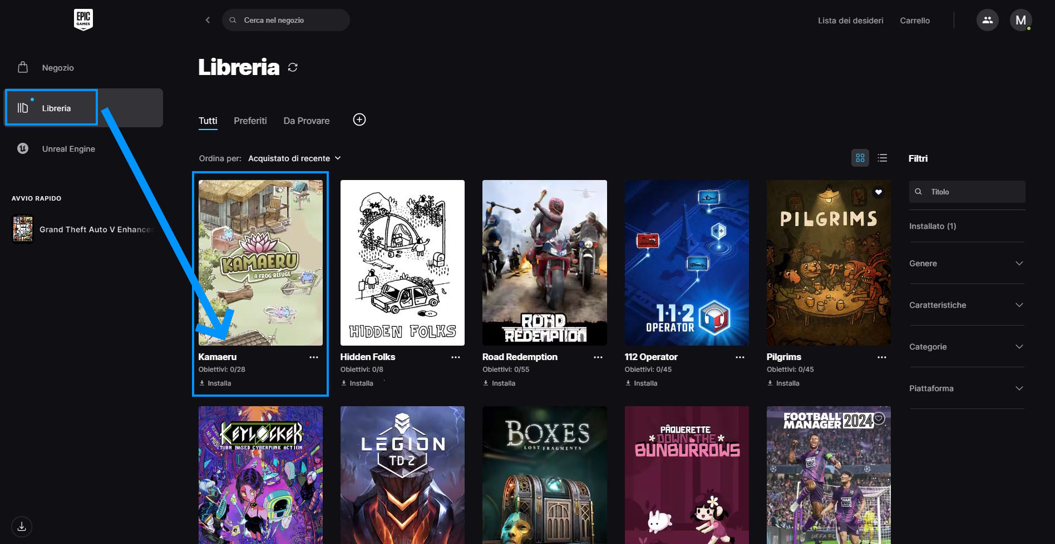Open the Pilgrims game cover
The height and width of the screenshot is (544, 1055).
[829, 262]
